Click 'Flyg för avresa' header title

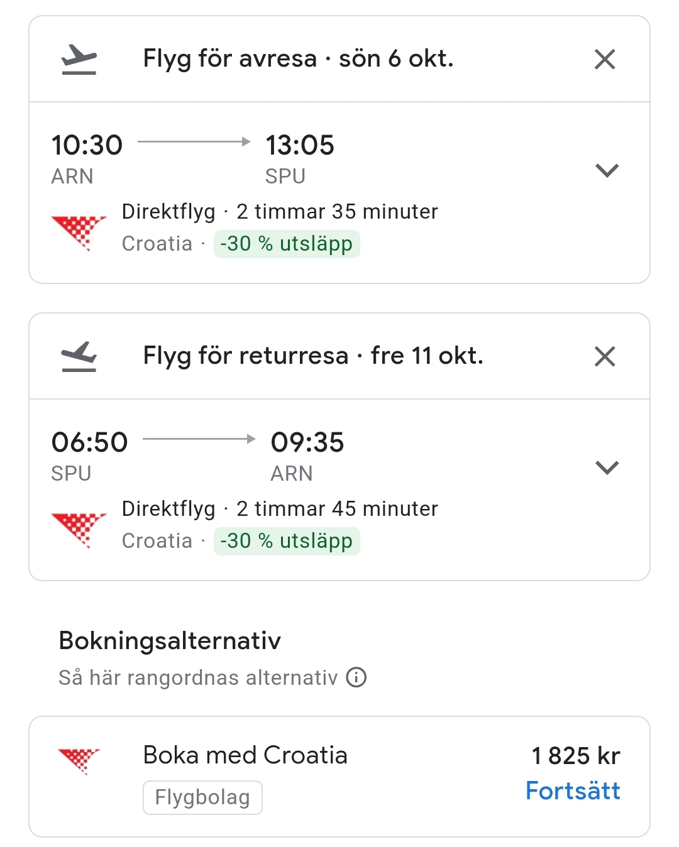298,59
